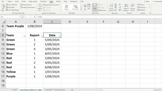Expand the Data Types gallery
The height and width of the screenshot is (91, 162).
(81, 9)
